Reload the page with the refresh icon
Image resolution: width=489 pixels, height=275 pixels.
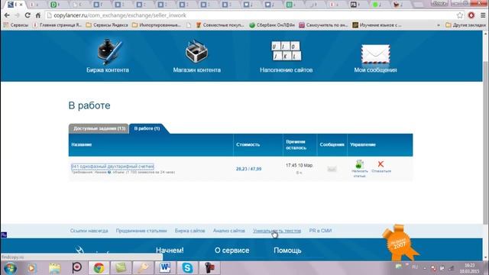coord(28,15)
